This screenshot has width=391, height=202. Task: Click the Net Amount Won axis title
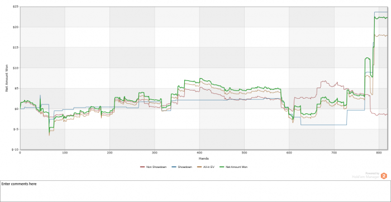coord(7,78)
